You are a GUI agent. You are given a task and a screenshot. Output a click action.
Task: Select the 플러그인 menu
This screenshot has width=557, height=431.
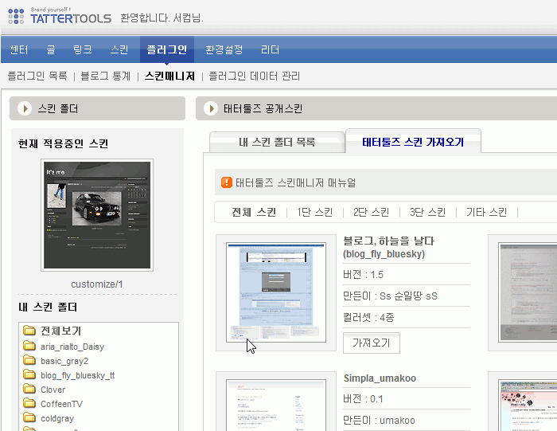[x=166, y=49]
